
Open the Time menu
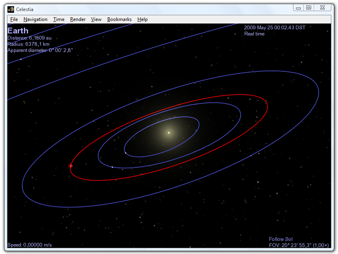59,19
